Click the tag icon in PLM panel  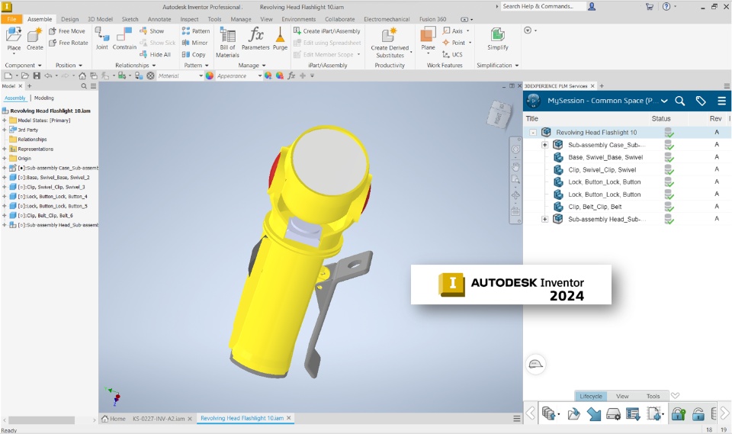click(701, 101)
